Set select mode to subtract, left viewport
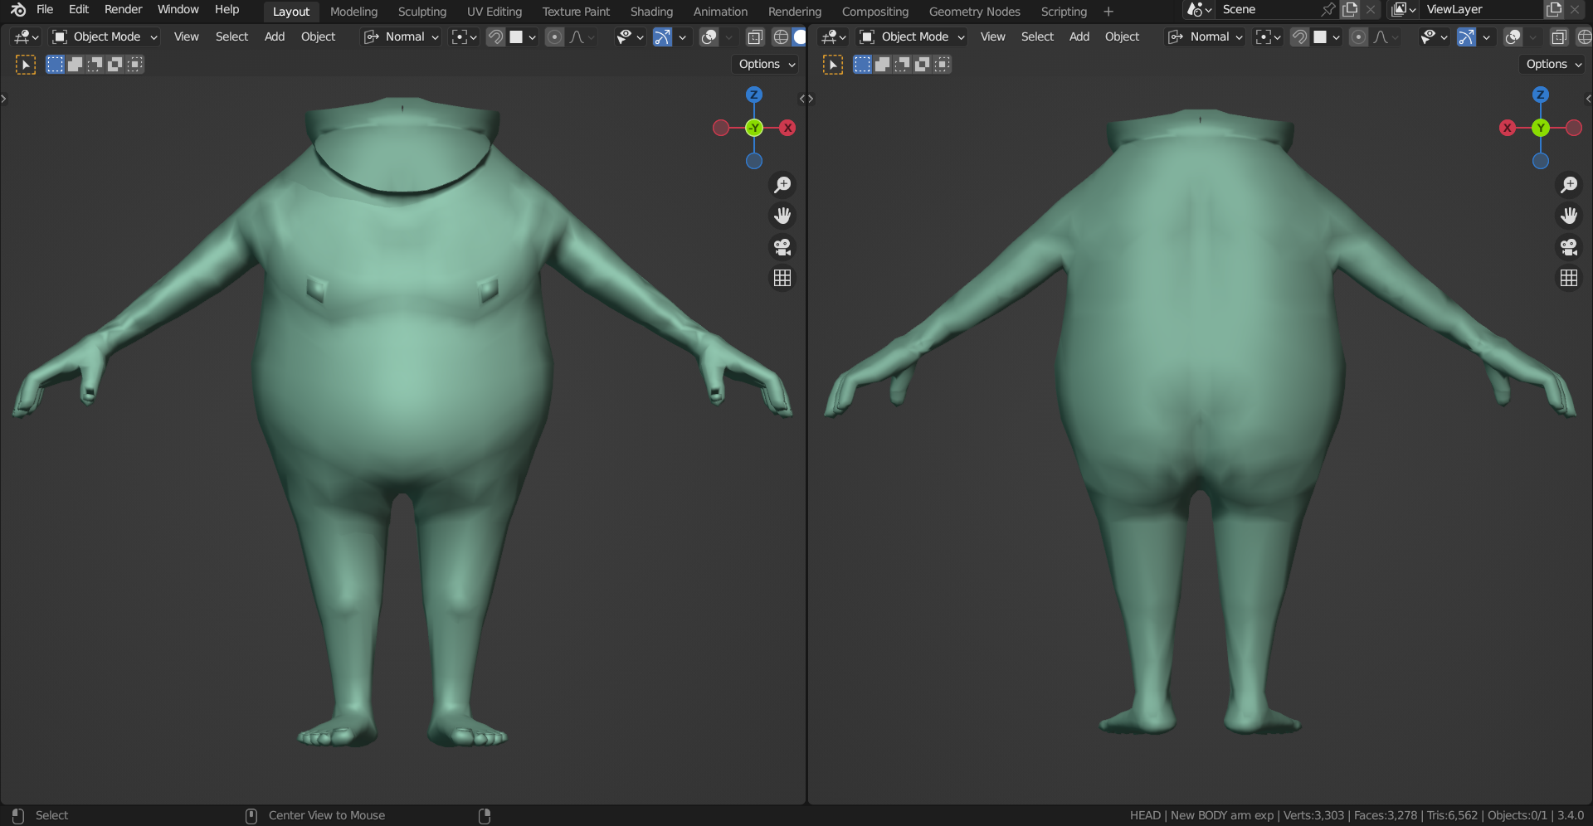The width and height of the screenshot is (1593, 826). [x=95, y=65]
